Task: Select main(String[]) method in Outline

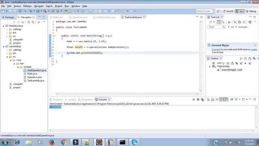Action: pyautogui.click(x=230, y=70)
